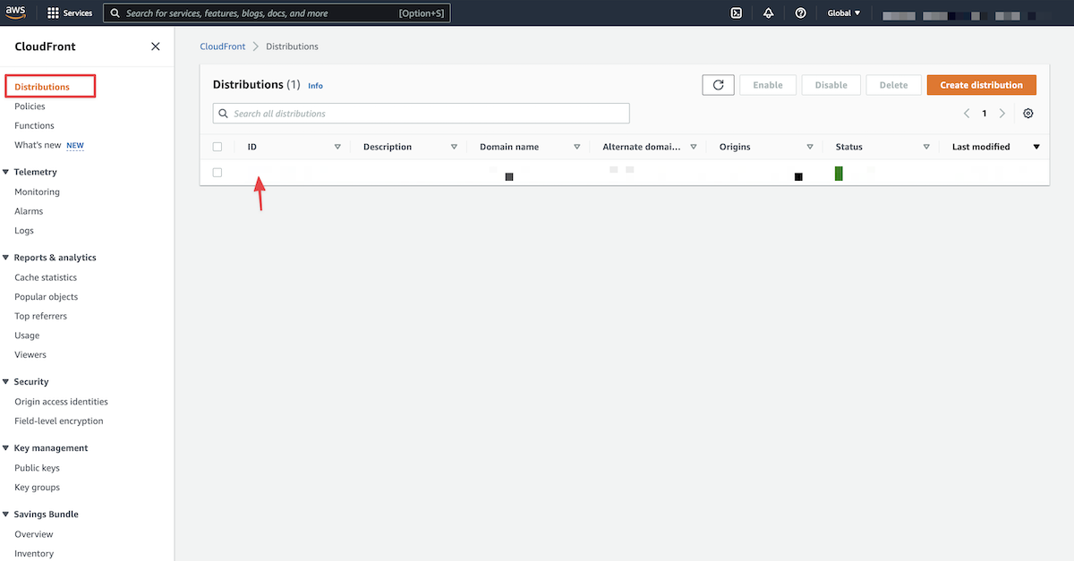Viewport: 1074px width, 561px height.
Task: Select all distributions checkbox in header
Action: click(217, 147)
